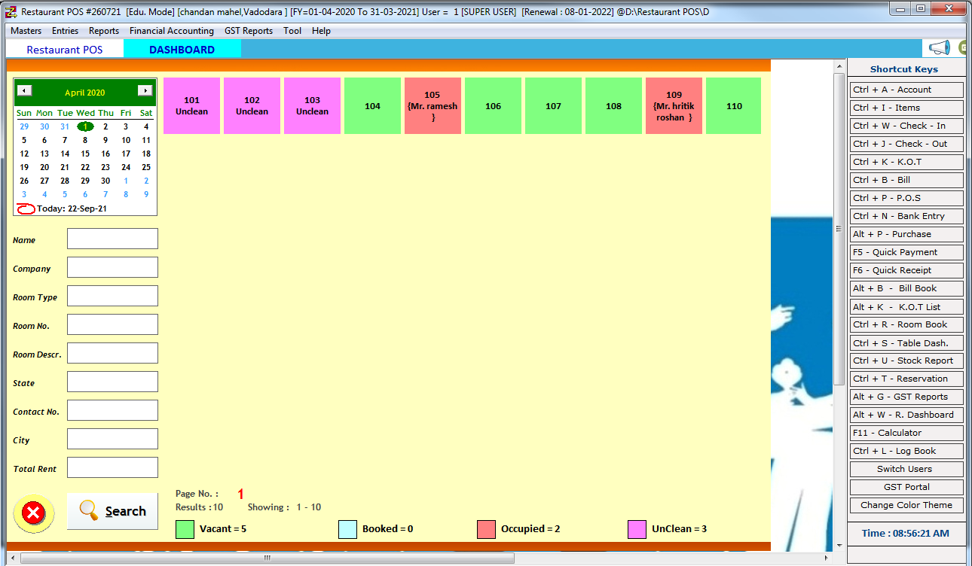
Task: Click the Room Type input field
Action: [112, 295]
